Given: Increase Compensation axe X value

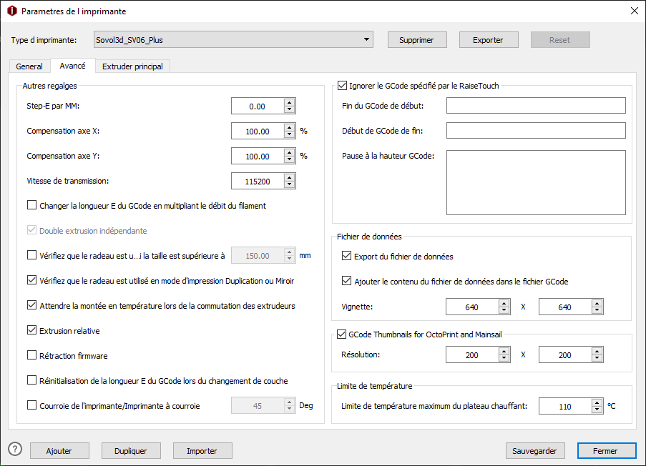Looking at the screenshot, I should tap(290, 128).
